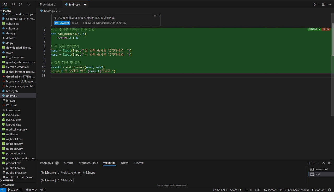Click the main* git branch indicator

coord(13,190)
